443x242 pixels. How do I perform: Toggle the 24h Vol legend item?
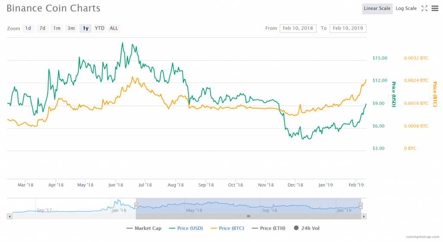tap(307, 228)
